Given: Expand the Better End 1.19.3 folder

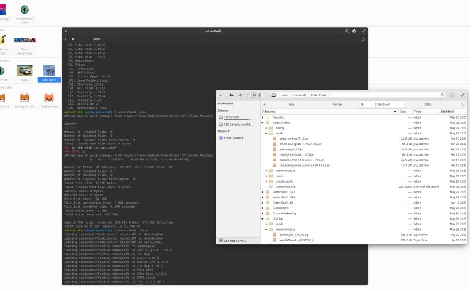Looking at the screenshot, I should tap(263, 192).
